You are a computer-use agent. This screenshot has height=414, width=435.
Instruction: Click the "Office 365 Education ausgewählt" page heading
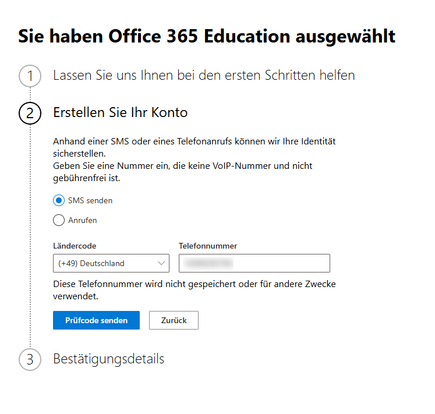click(207, 37)
